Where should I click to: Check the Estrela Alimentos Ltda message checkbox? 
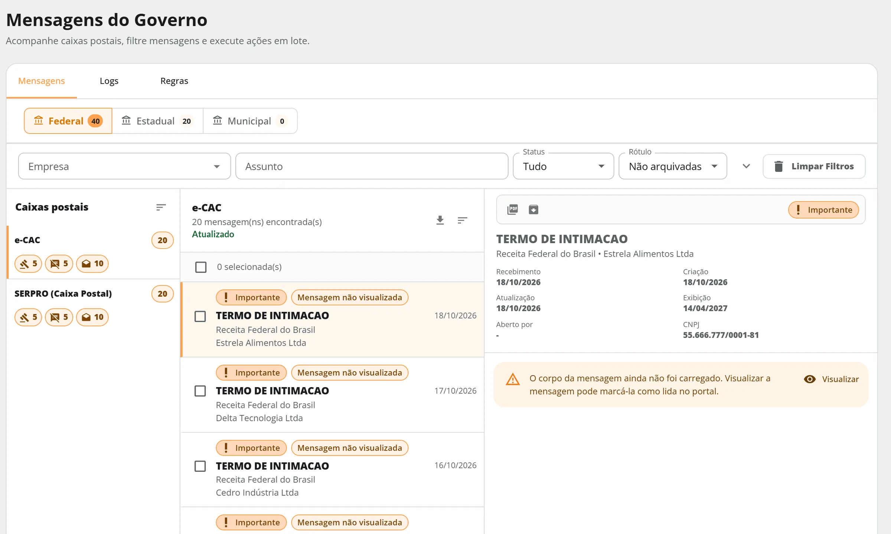200,316
